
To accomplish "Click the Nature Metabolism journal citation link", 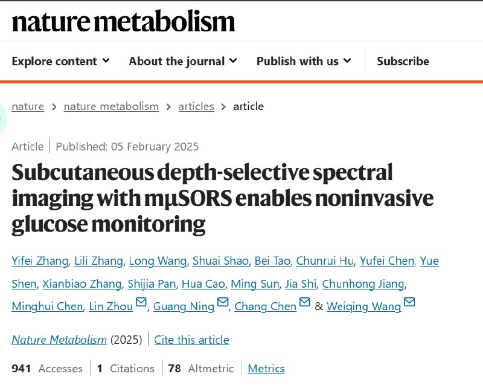I will [59, 340].
